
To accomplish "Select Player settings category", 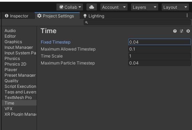I will tap(19, 70).
